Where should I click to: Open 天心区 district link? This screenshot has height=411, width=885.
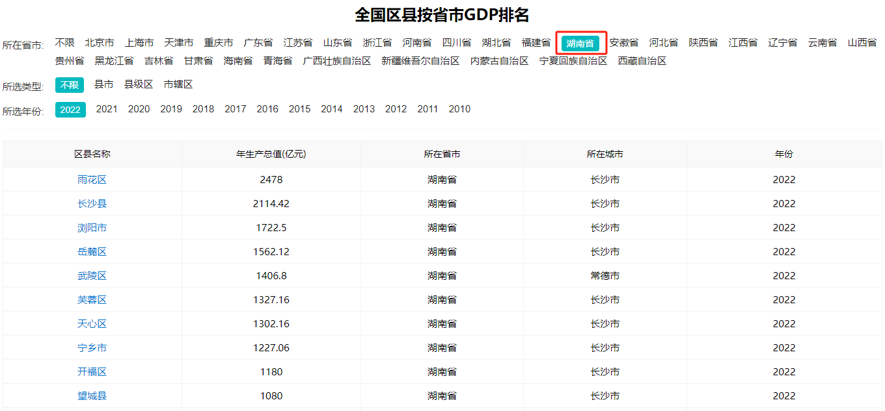pos(92,324)
